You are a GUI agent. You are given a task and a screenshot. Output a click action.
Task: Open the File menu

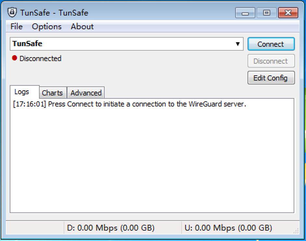(x=17, y=26)
